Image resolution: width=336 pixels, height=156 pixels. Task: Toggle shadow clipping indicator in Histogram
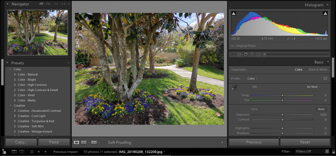click(234, 13)
